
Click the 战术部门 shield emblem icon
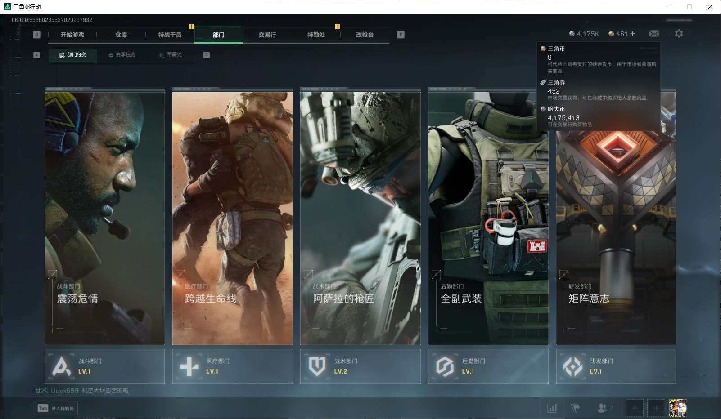tap(317, 366)
